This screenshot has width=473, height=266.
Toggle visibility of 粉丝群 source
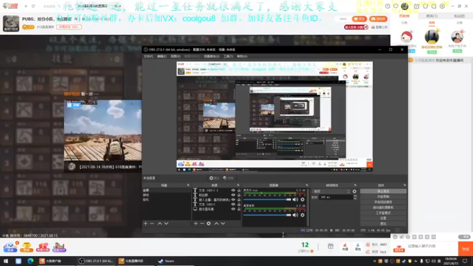click(233, 195)
